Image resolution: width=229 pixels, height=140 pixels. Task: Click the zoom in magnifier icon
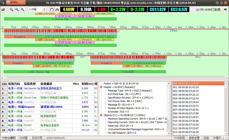(x=11, y=10)
